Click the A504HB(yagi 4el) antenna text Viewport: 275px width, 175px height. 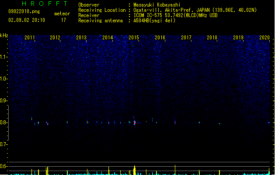pyautogui.click(x=154, y=21)
